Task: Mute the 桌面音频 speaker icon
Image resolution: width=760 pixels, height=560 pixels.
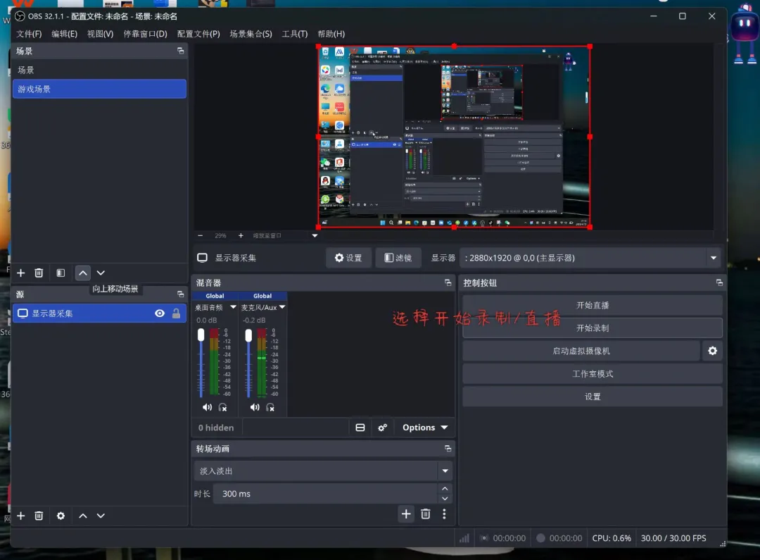Action: tap(207, 407)
